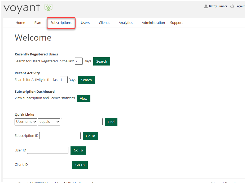Open the Subscriptions menu
The image size is (246, 183).
(61, 23)
